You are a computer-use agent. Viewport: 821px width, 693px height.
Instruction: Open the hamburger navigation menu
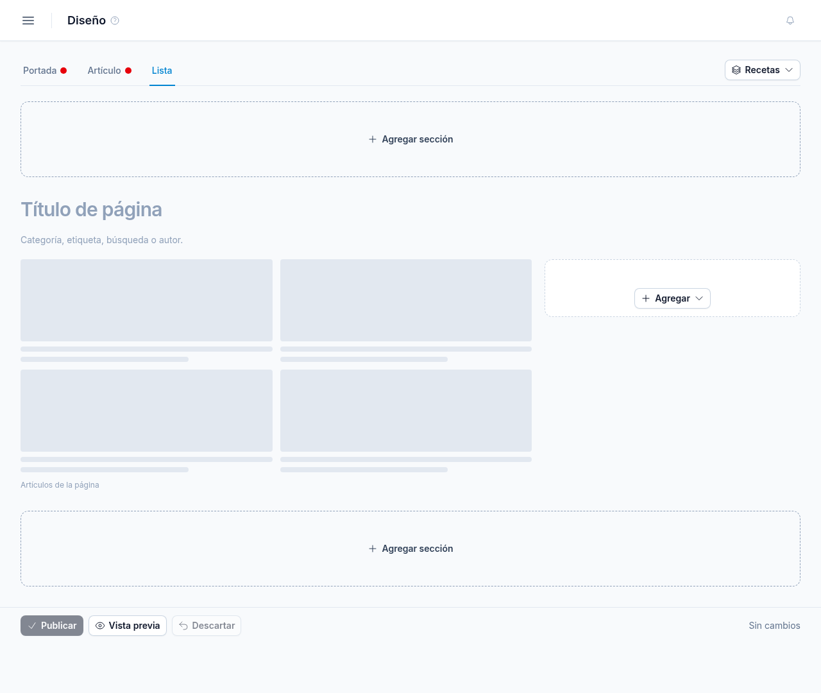28,21
